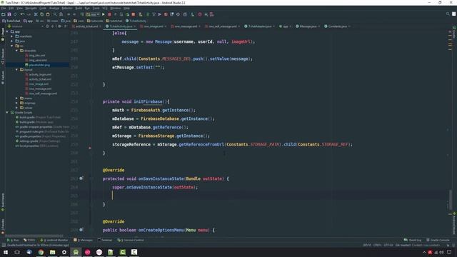Viewport: 457px width, 257px height.
Task: Open the Navigate menu
Action: click(x=31, y=8)
